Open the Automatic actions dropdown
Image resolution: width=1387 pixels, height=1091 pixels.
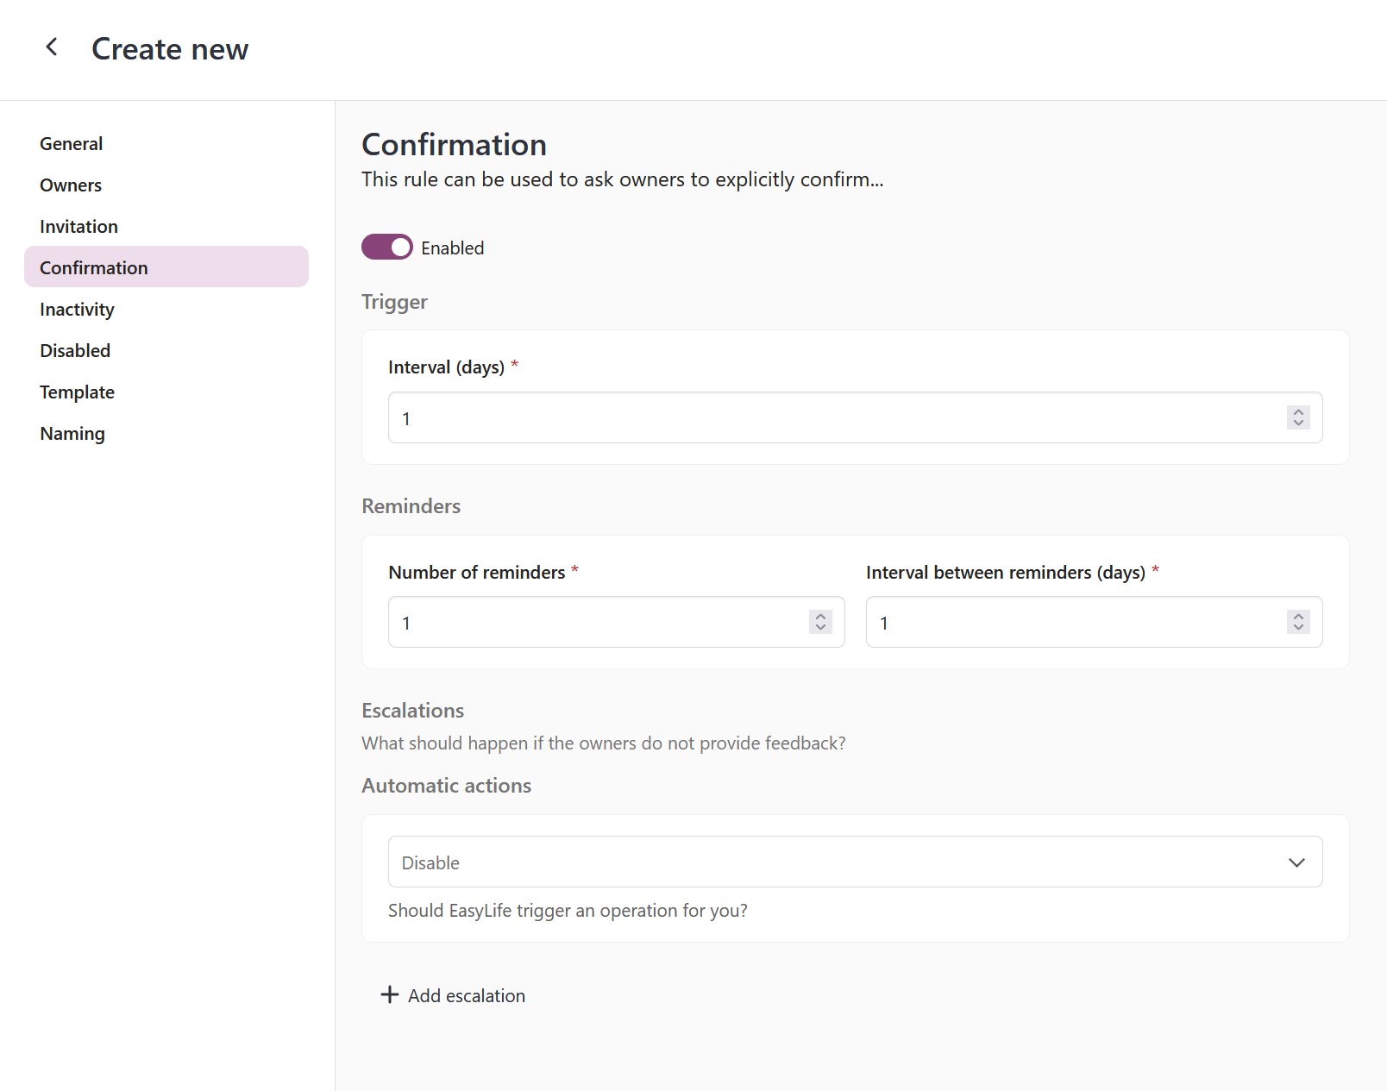(x=855, y=862)
